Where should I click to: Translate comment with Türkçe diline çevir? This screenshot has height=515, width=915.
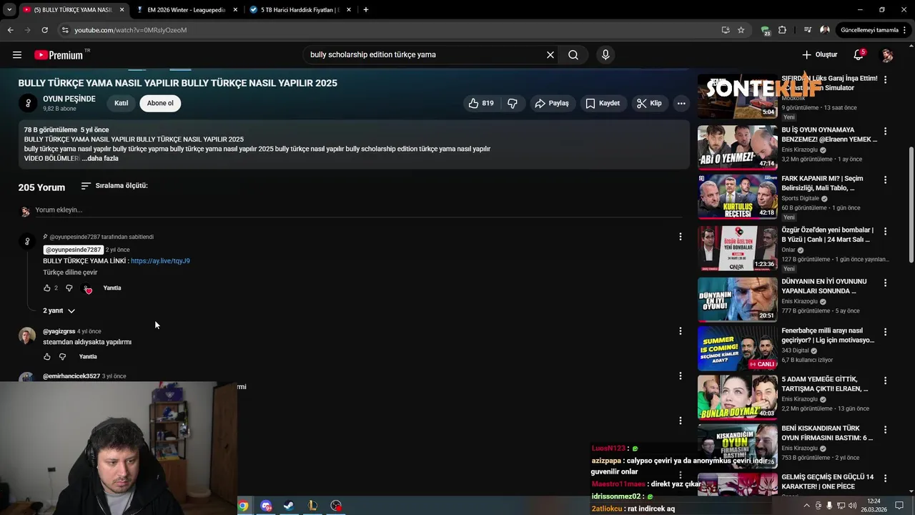coord(70,273)
